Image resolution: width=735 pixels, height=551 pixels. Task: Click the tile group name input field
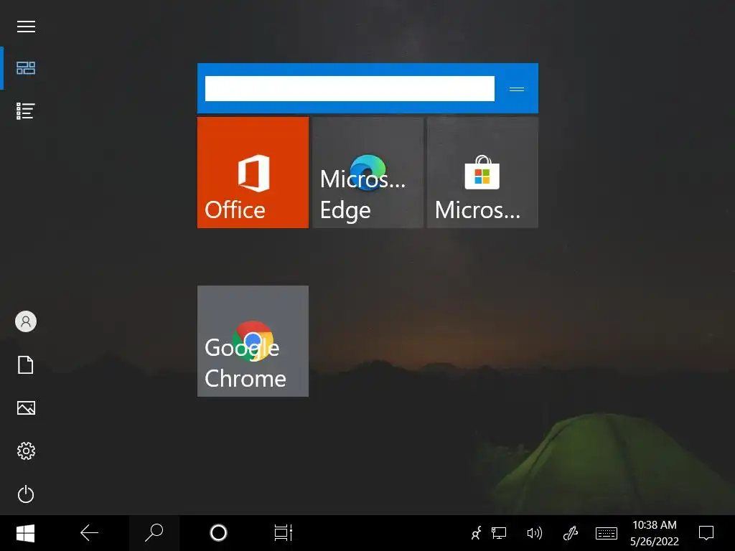350,88
